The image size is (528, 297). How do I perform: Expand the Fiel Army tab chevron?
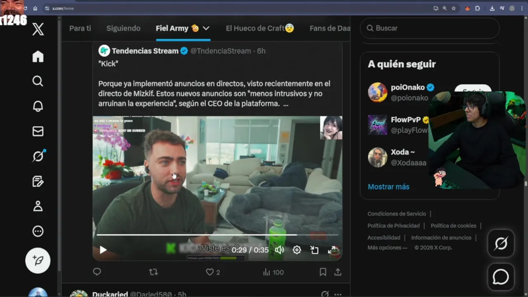206,28
